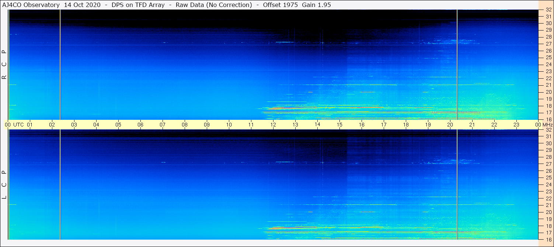Select the 08 hour tick on time axis
554x247 pixels.
tap(185, 125)
